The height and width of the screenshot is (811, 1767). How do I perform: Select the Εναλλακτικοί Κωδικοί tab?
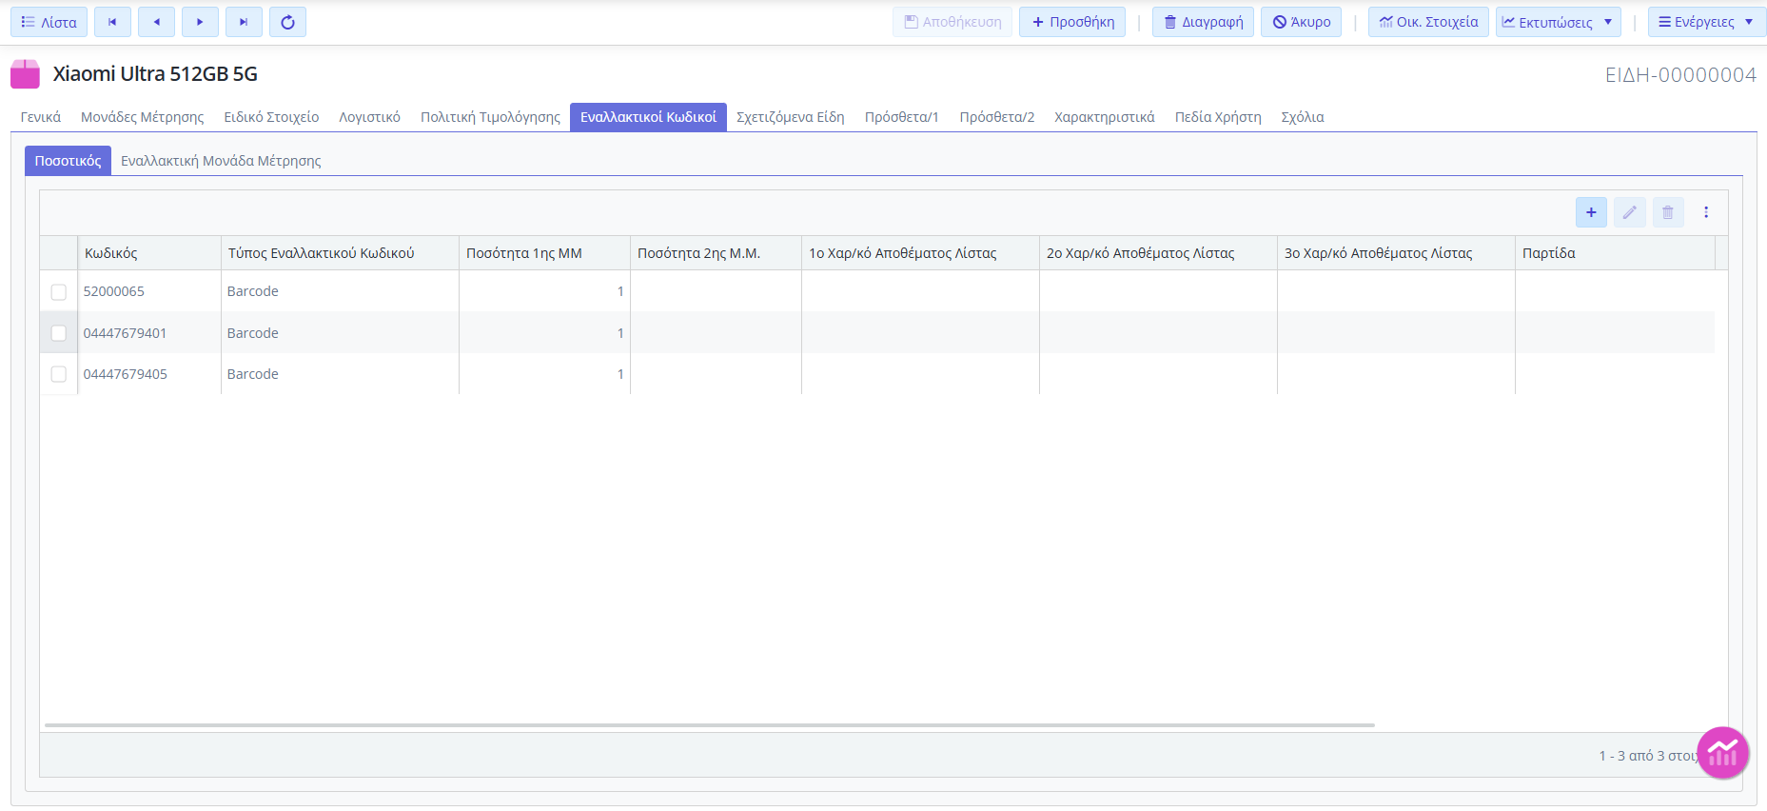coord(648,117)
